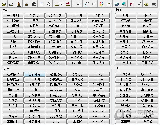Screen dimensions: 160x125
Task: Click 方框删除 button
Action: coord(34,57)
